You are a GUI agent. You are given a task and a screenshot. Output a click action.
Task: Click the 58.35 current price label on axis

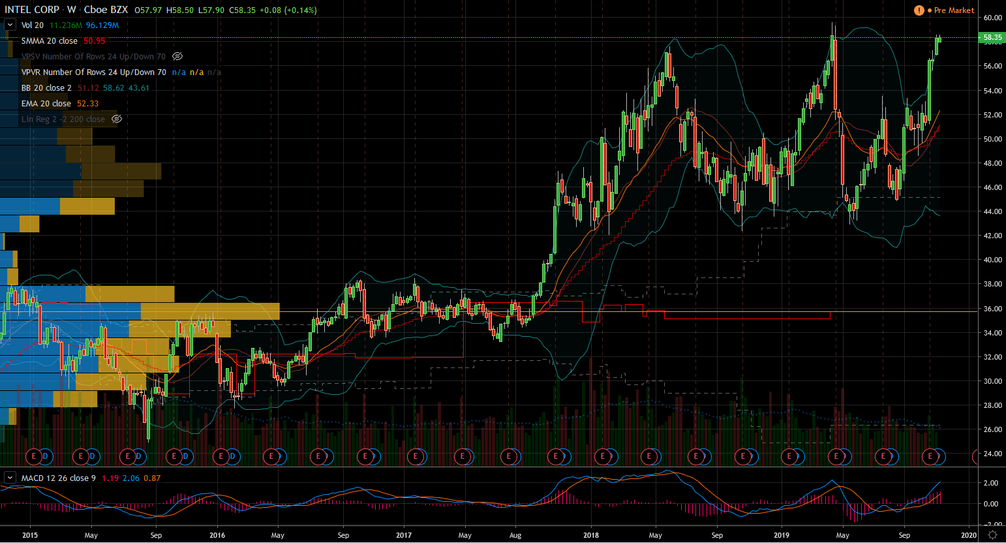(992, 38)
